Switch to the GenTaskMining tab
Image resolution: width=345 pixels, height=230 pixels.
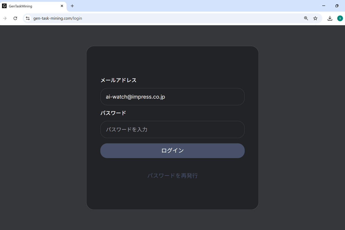(32, 6)
